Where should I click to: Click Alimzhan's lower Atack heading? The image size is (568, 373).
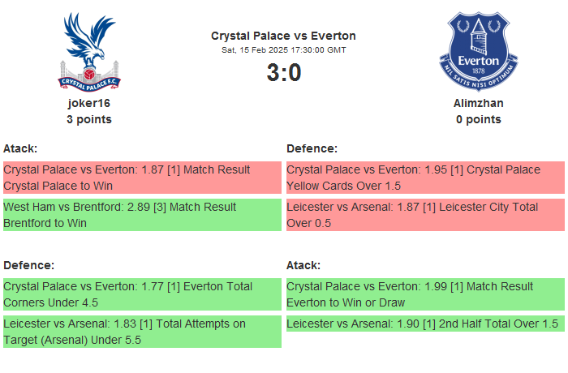tap(303, 265)
